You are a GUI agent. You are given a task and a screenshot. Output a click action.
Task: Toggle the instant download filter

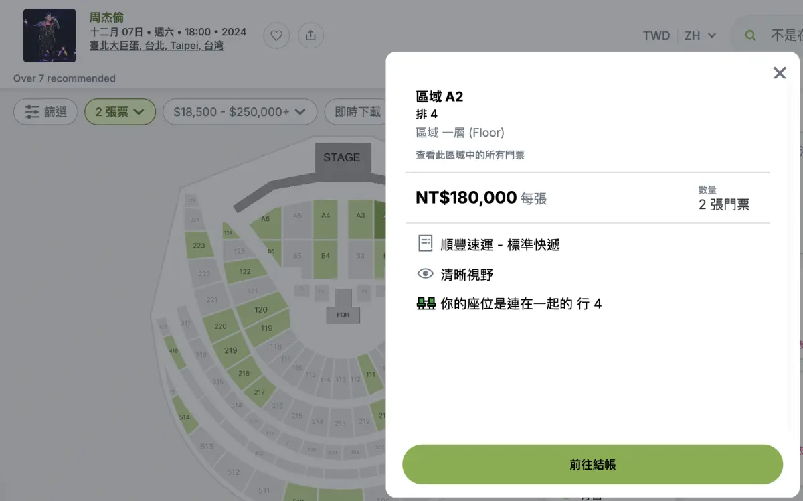coord(357,112)
